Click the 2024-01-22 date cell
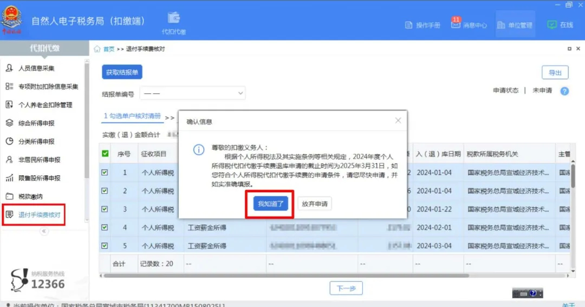 coord(434,209)
